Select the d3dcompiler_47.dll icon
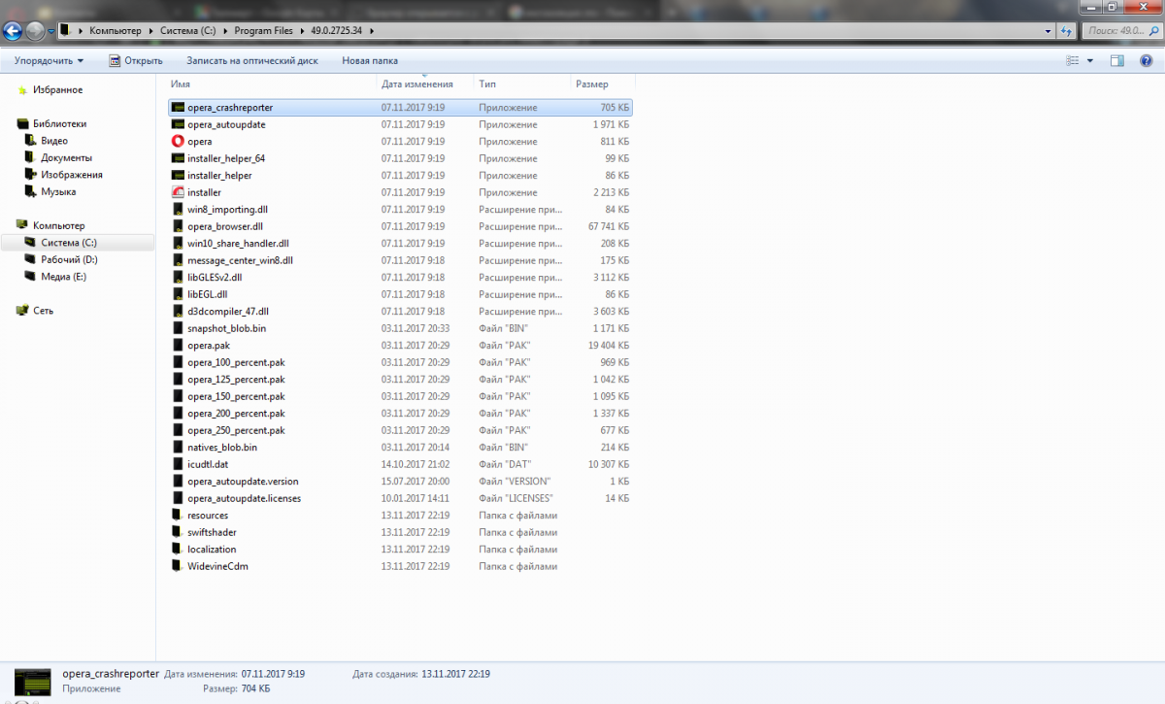Image resolution: width=1165 pixels, height=704 pixels. click(178, 312)
